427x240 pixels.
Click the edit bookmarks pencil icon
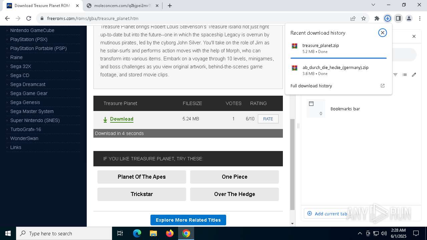pyautogui.click(x=414, y=75)
